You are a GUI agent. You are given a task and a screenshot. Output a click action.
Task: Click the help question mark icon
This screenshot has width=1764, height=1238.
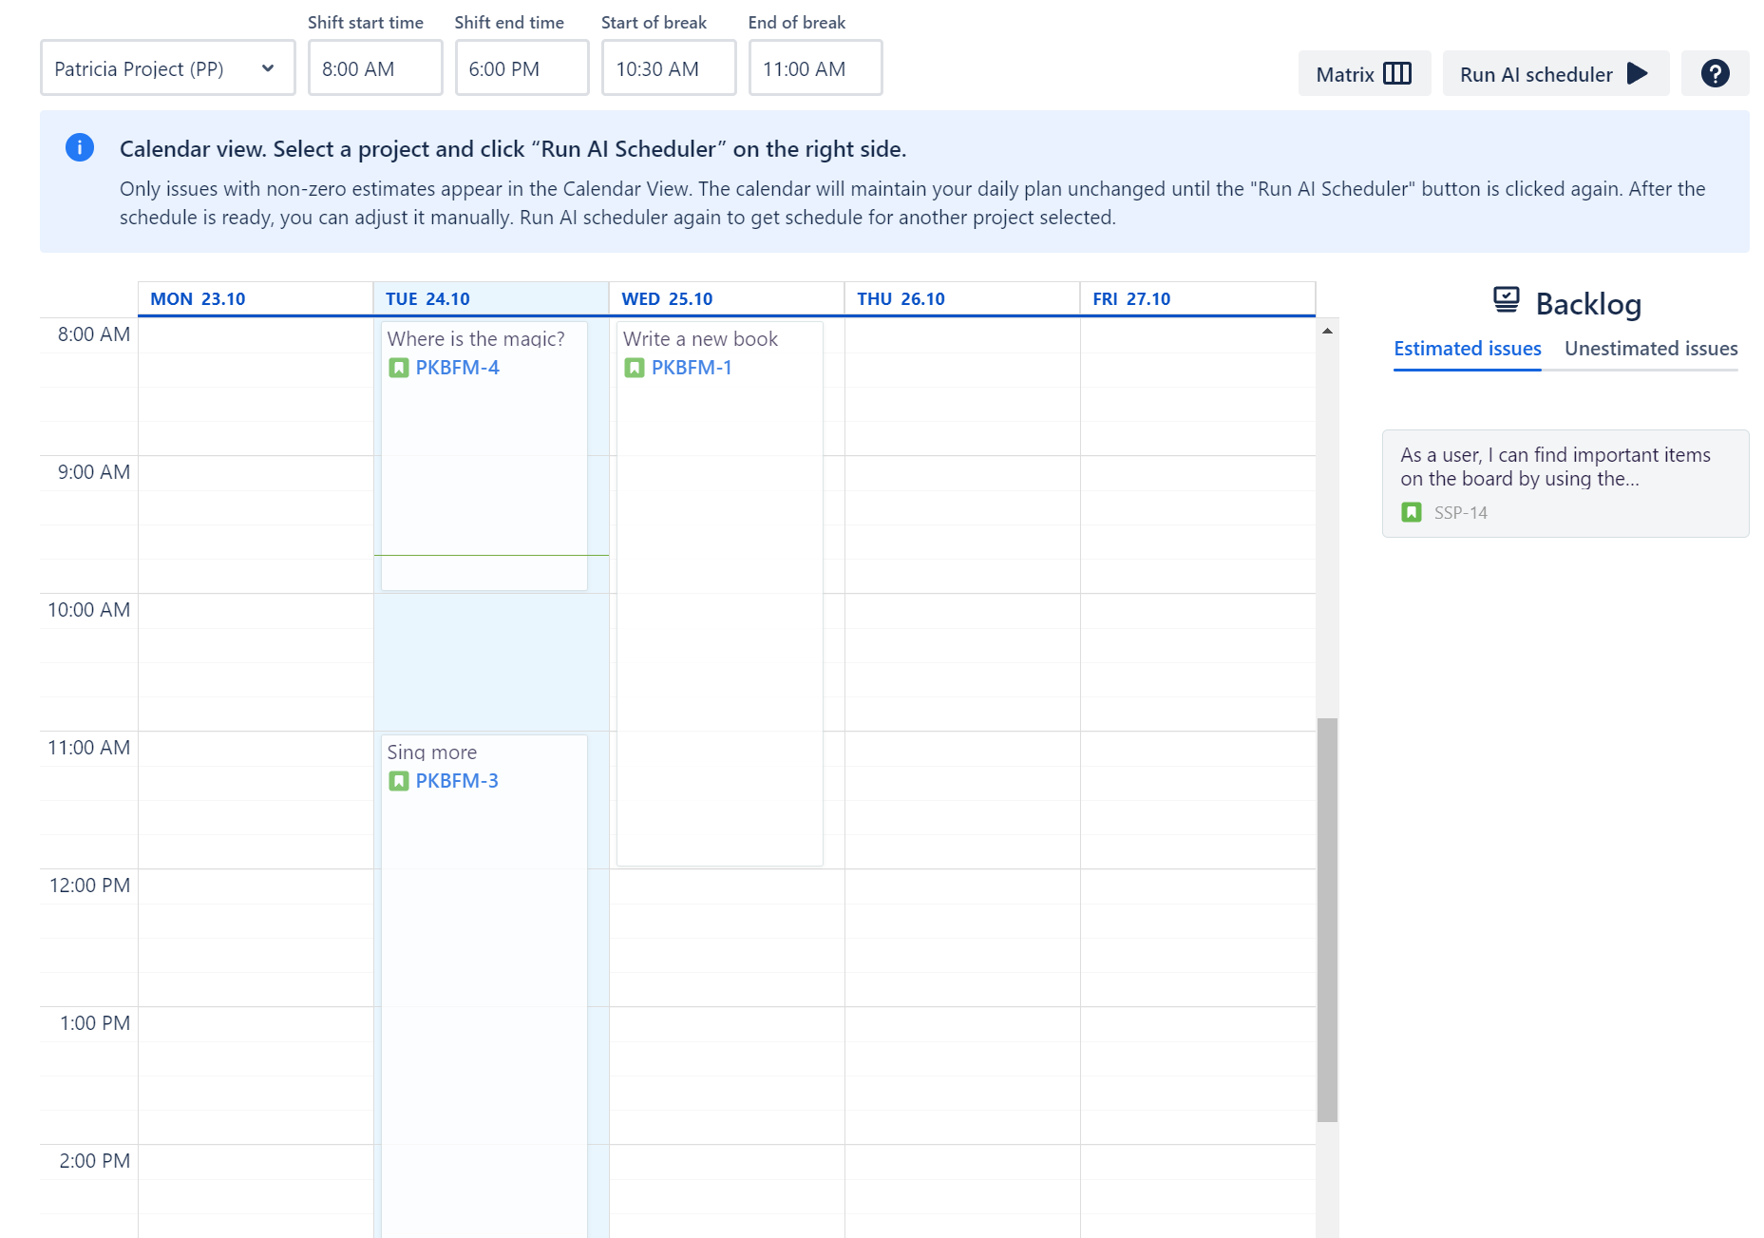[x=1715, y=73]
